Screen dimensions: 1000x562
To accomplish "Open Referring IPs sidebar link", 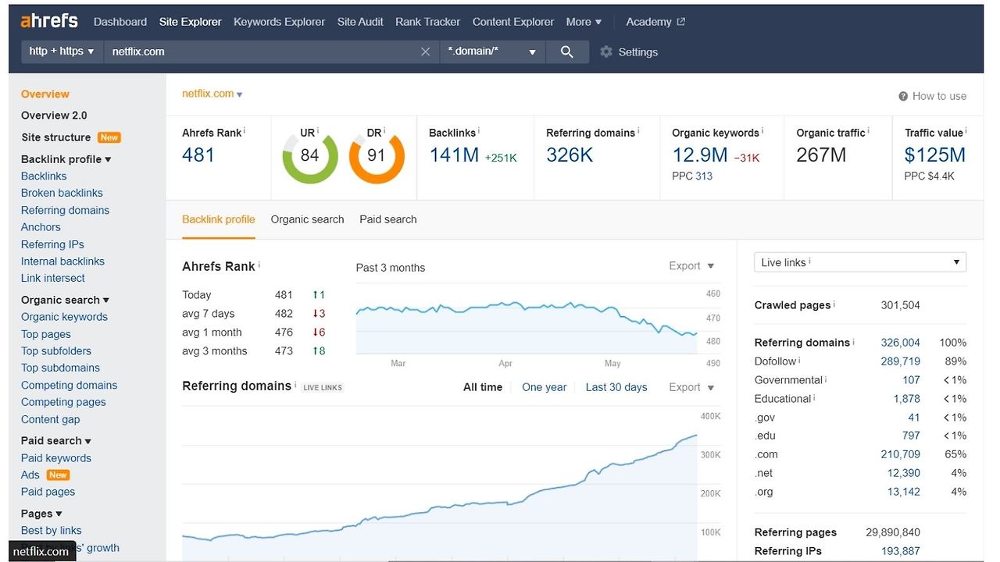I will 52,244.
